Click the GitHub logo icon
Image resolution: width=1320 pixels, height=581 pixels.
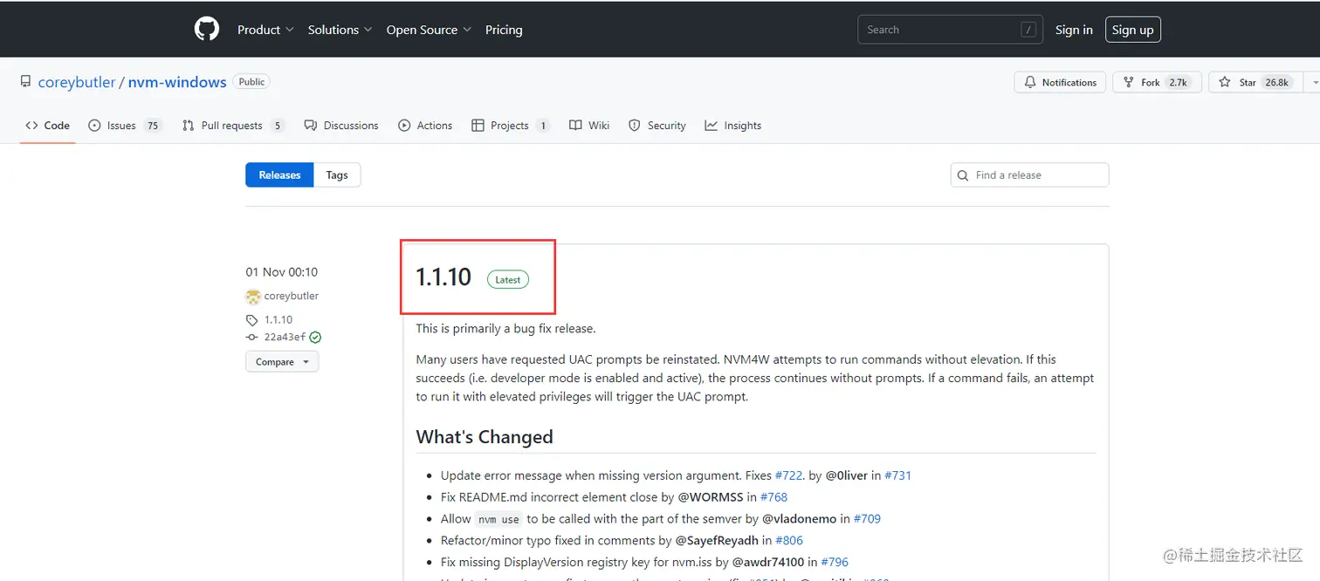(x=206, y=30)
